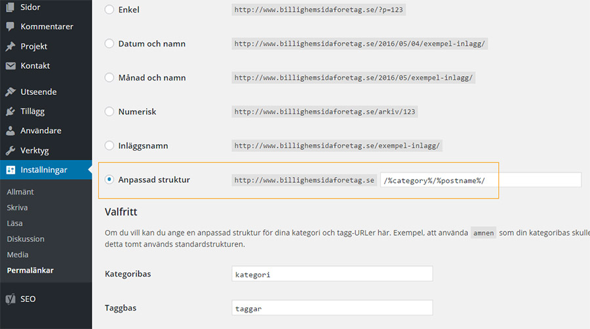
Task: Open the Utseende paintbrush icon
Action: point(10,92)
